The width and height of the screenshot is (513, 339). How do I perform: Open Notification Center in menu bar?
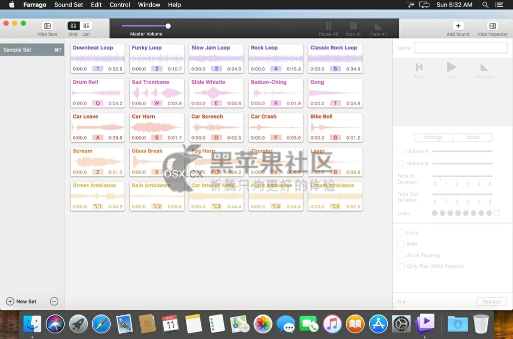coord(499,4)
